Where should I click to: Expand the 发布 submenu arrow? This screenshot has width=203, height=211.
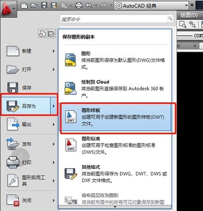coord(54,144)
